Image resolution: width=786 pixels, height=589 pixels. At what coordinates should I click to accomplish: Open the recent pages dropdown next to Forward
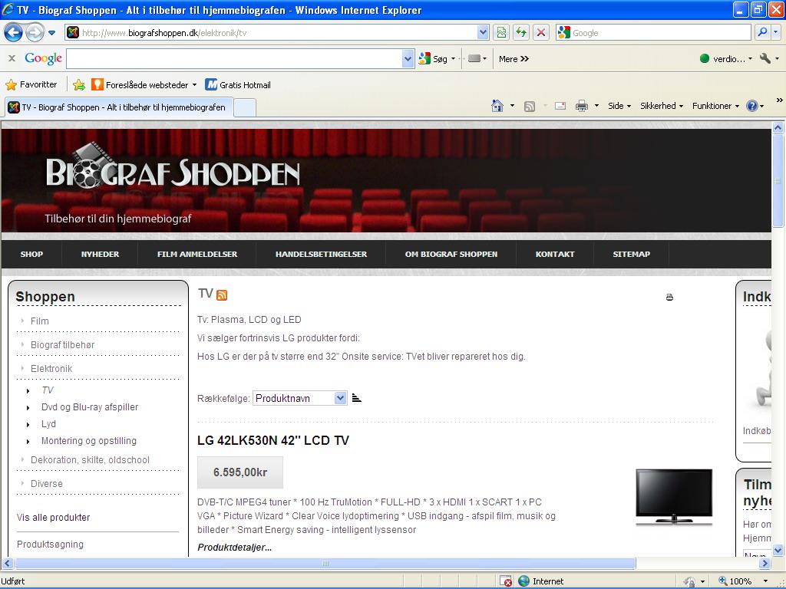pos(51,33)
